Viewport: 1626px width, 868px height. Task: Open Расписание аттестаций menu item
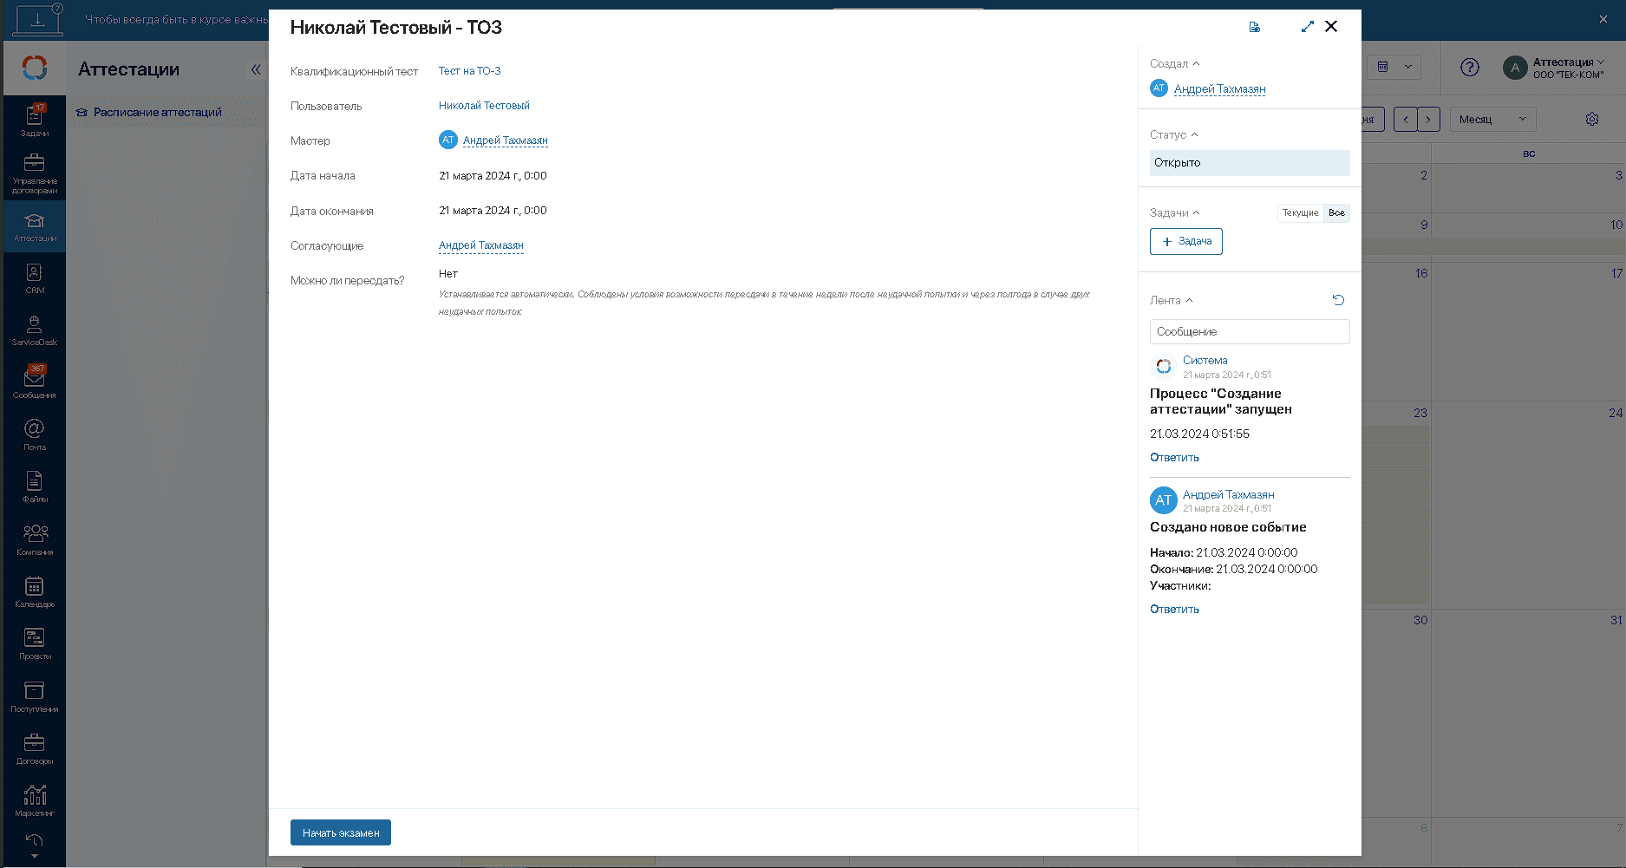pos(157,113)
